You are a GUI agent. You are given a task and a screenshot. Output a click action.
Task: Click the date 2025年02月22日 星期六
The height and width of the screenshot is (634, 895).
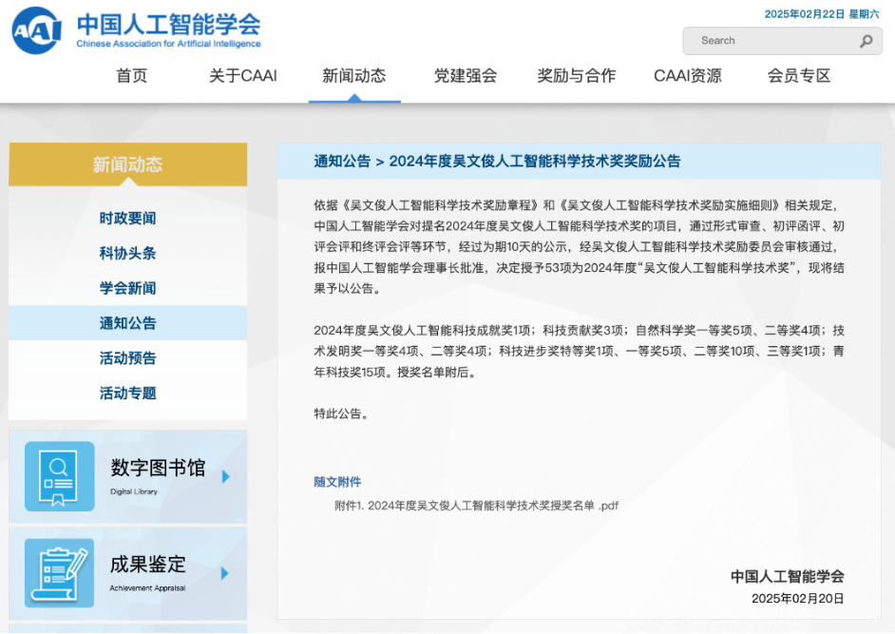tap(822, 14)
